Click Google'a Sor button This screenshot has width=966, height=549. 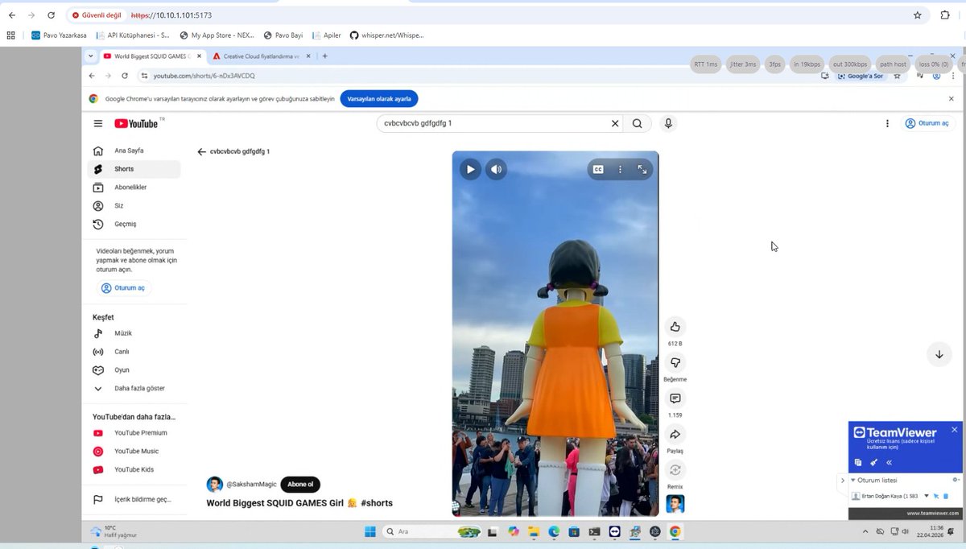(x=861, y=76)
